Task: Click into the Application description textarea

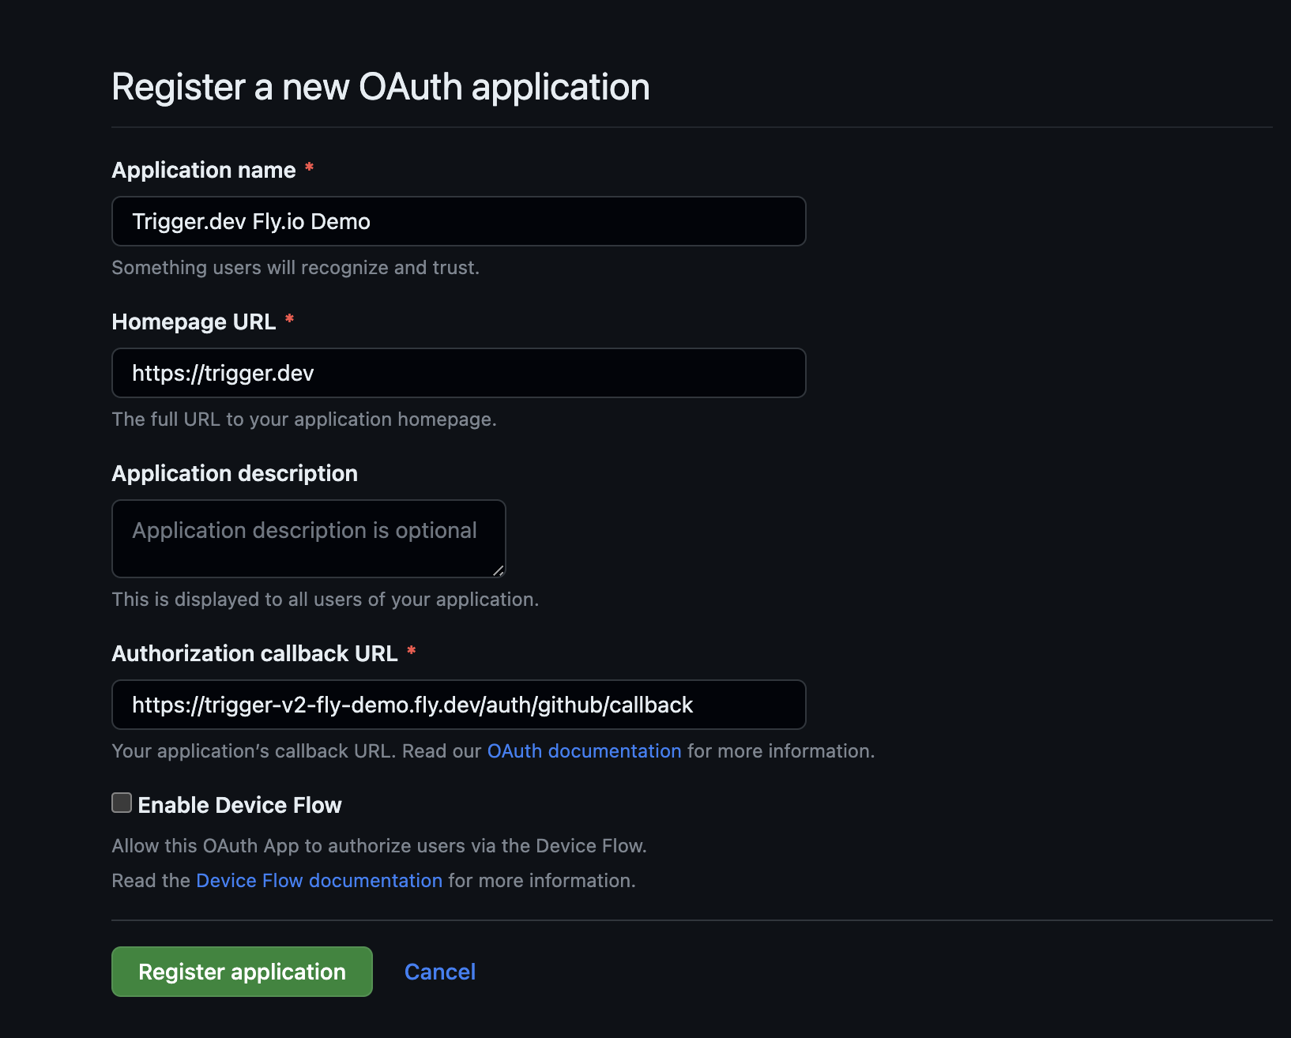Action: coord(308,539)
